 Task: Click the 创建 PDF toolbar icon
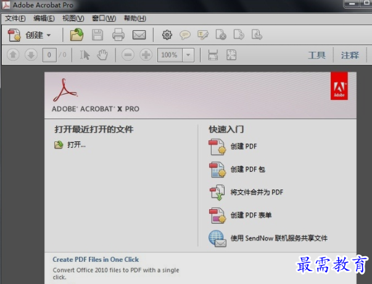pos(14,35)
